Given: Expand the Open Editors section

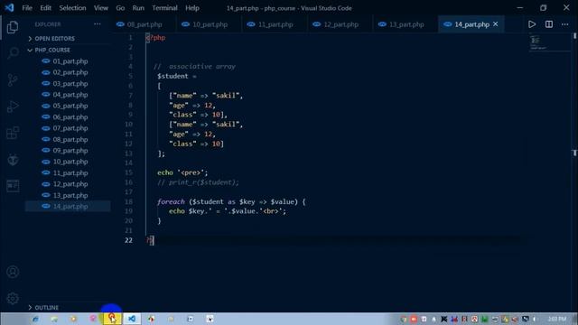Looking at the screenshot, I should click(54, 38).
